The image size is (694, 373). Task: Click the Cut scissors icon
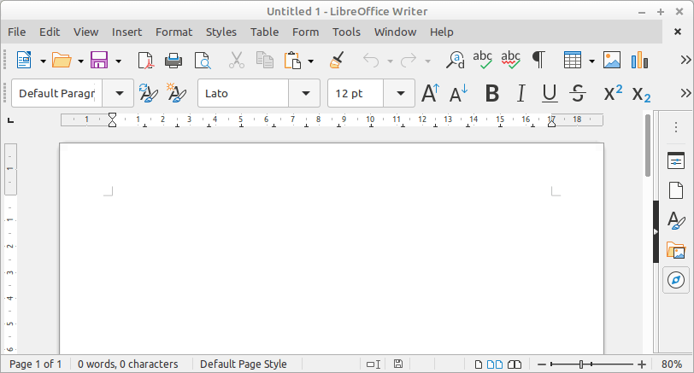click(237, 60)
